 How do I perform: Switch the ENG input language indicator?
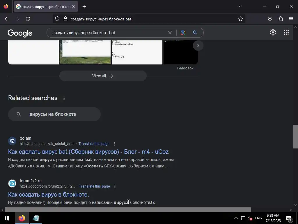(258, 218)
